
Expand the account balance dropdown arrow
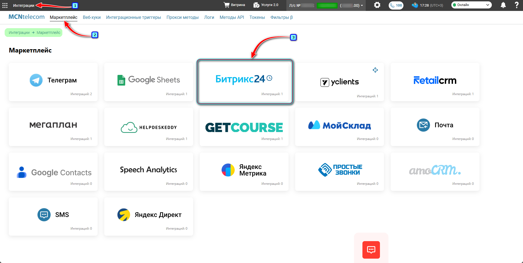[362, 5]
